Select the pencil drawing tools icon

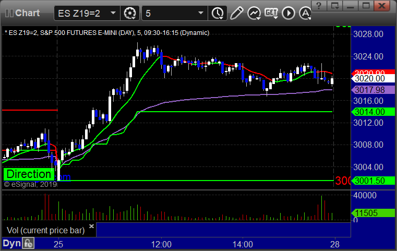(236, 13)
